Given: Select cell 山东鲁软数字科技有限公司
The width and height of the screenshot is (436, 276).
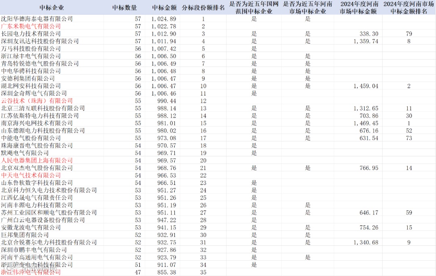Looking at the screenshot, I should (x=37, y=183).
